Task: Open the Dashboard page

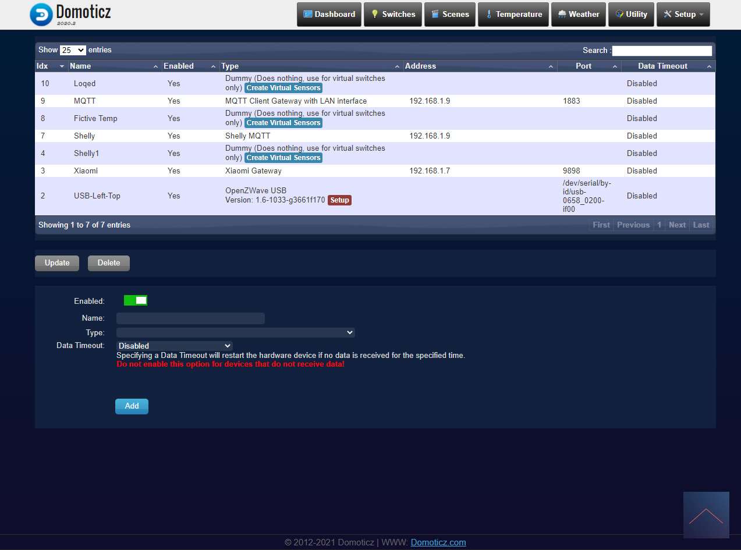Action: pos(329,15)
